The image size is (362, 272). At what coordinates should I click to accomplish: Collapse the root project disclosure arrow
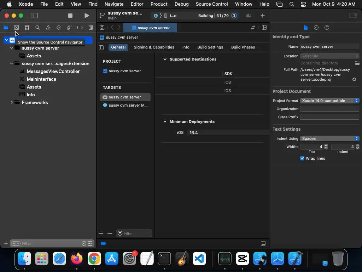(x=6, y=40)
